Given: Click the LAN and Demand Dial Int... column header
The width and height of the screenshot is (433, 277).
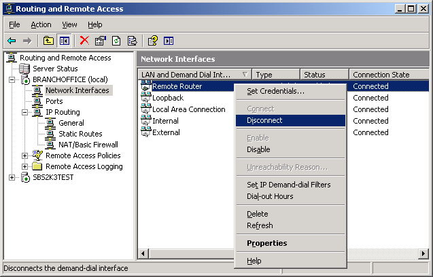Looking at the screenshot, I should pyautogui.click(x=194, y=75).
